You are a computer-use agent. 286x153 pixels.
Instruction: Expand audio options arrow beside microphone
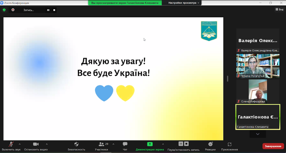tap(19, 144)
